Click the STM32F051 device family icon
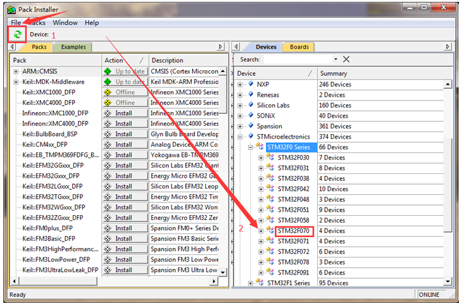This screenshot has width=459, height=303. (270, 210)
